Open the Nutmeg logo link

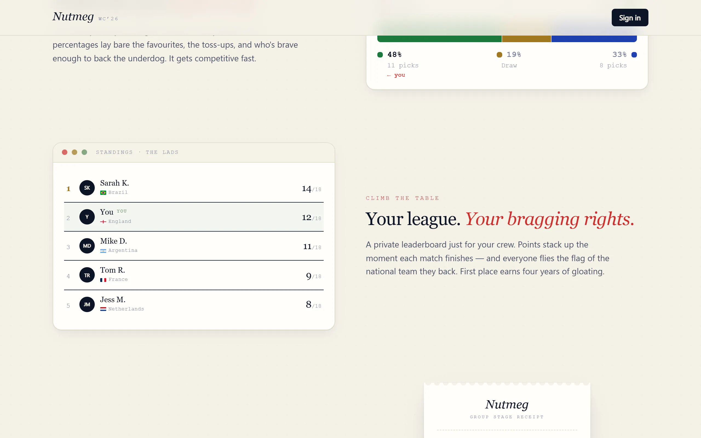pyautogui.click(x=73, y=16)
